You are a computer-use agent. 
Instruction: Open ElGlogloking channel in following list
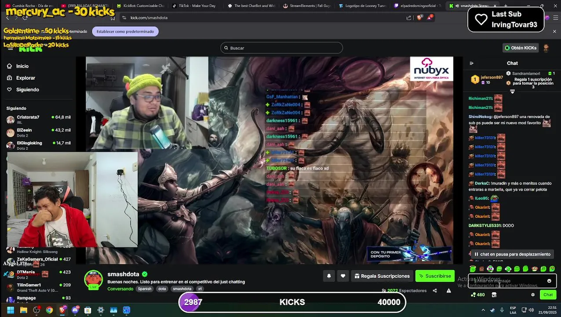click(39, 145)
